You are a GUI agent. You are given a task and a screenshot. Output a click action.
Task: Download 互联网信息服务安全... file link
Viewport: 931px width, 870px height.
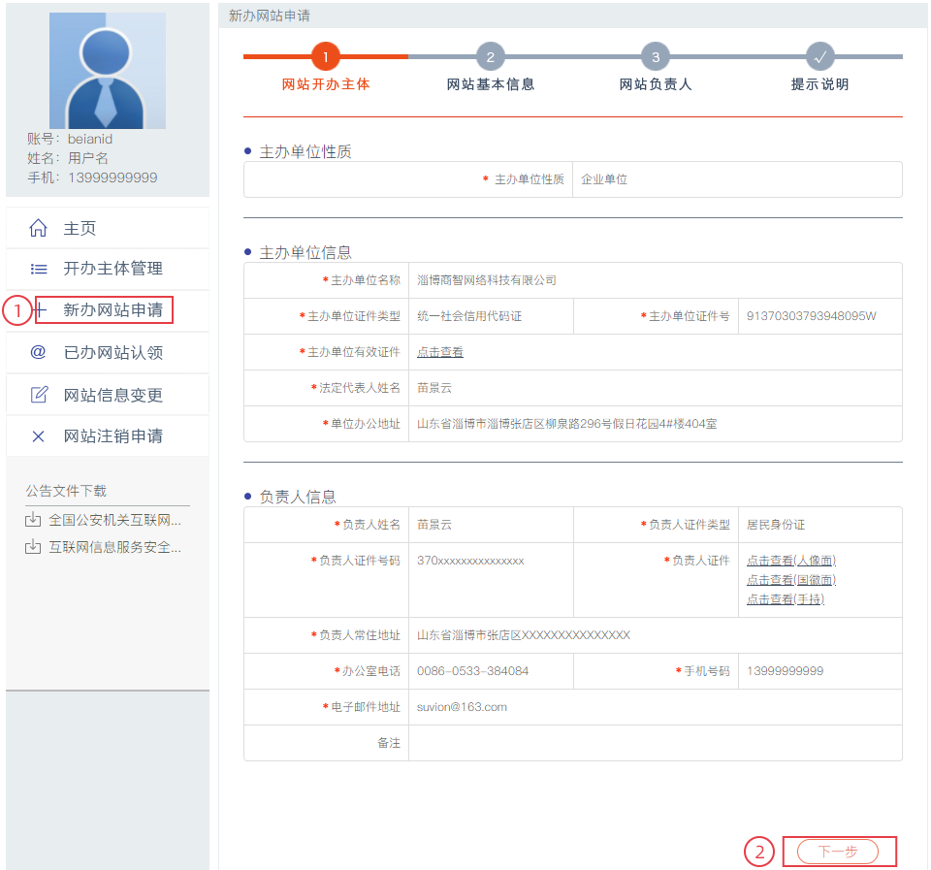click(x=115, y=546)
